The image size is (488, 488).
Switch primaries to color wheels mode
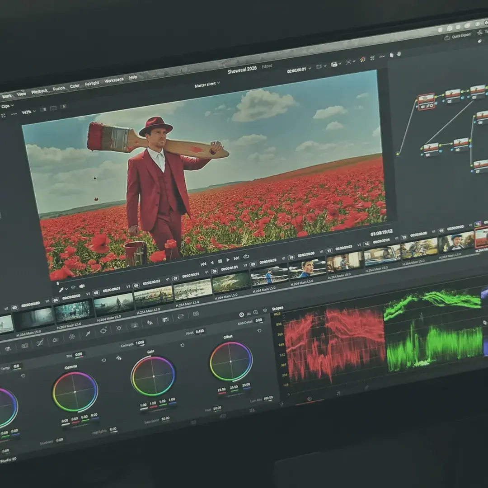[241, 314]
